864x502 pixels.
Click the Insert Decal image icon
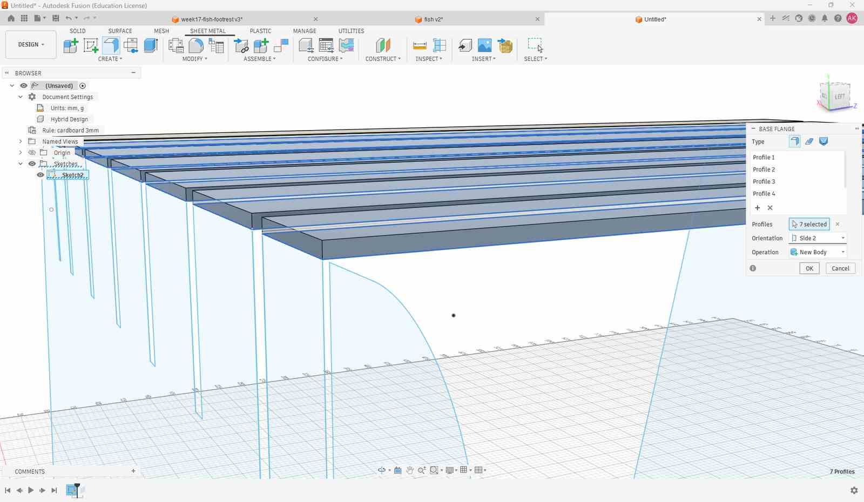485,45
